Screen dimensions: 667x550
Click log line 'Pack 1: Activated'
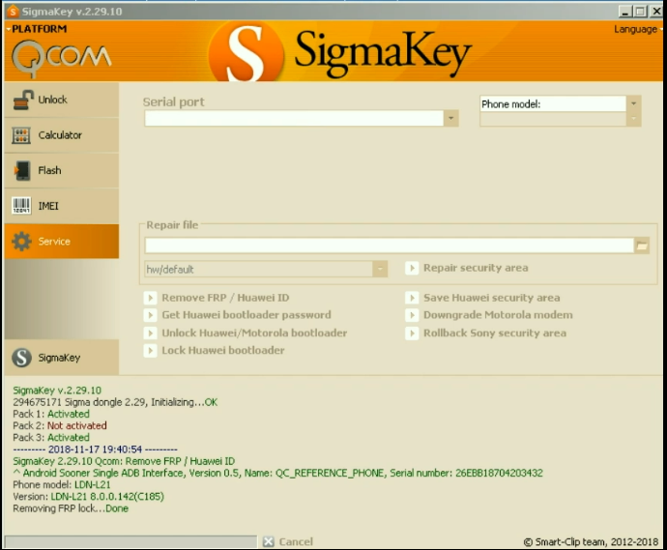pyautogui.click(x=51, y=414)
